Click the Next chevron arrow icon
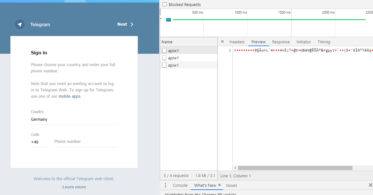The height and width of the screenshot is (195, 373). pos(132,24)
